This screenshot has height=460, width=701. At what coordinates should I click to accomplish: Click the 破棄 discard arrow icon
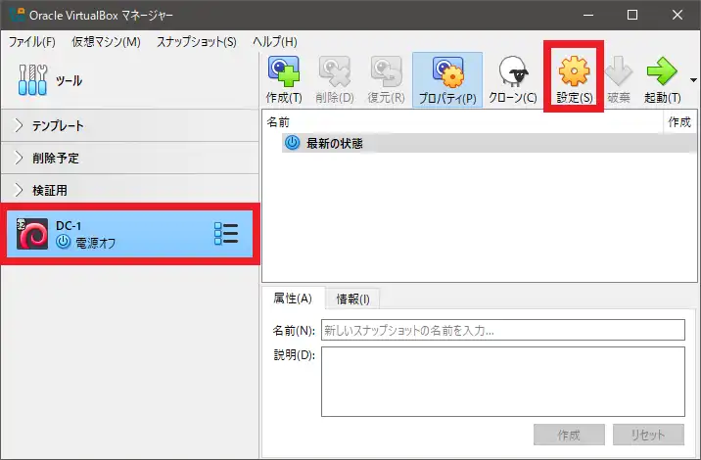click(619, 71)
